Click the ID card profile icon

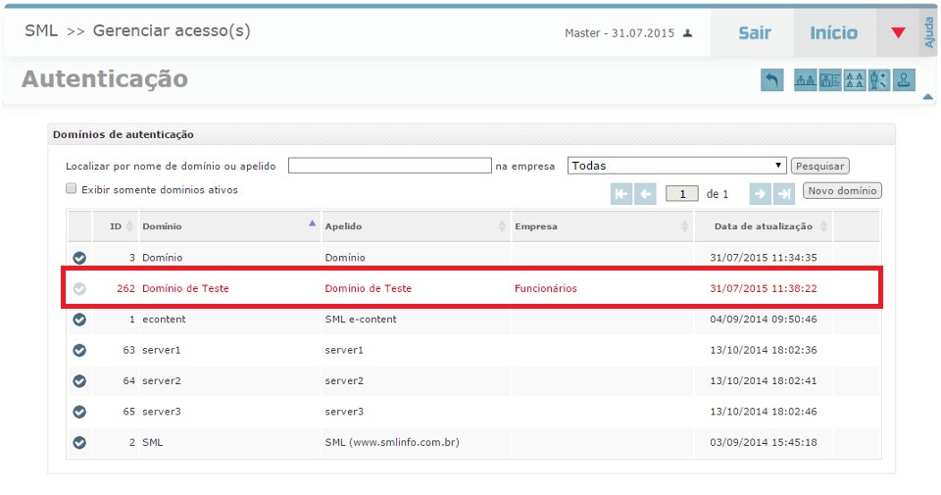[x=830, y=80]
